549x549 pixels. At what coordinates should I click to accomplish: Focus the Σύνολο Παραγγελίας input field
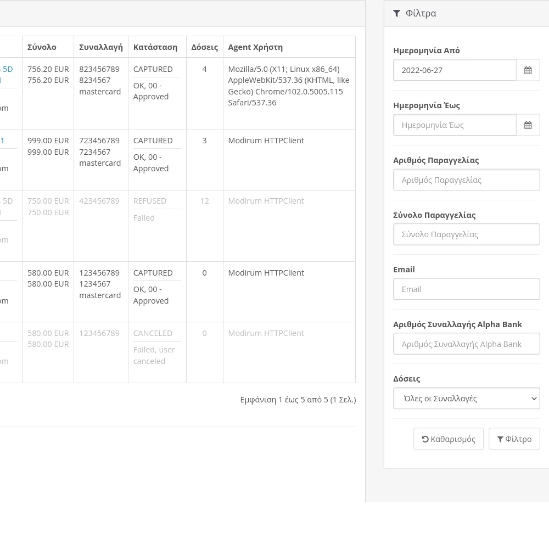tap(466, 234)
